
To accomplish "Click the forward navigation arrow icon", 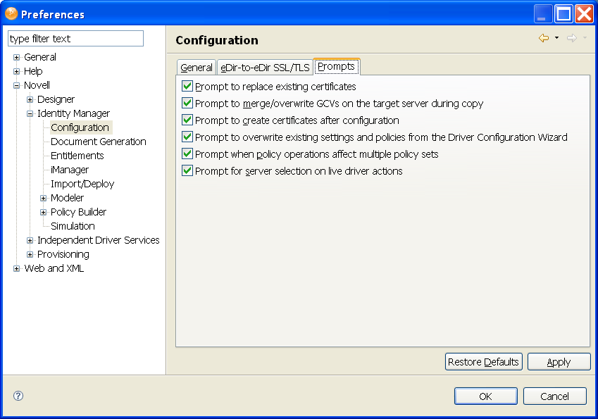I will point(571,38).
